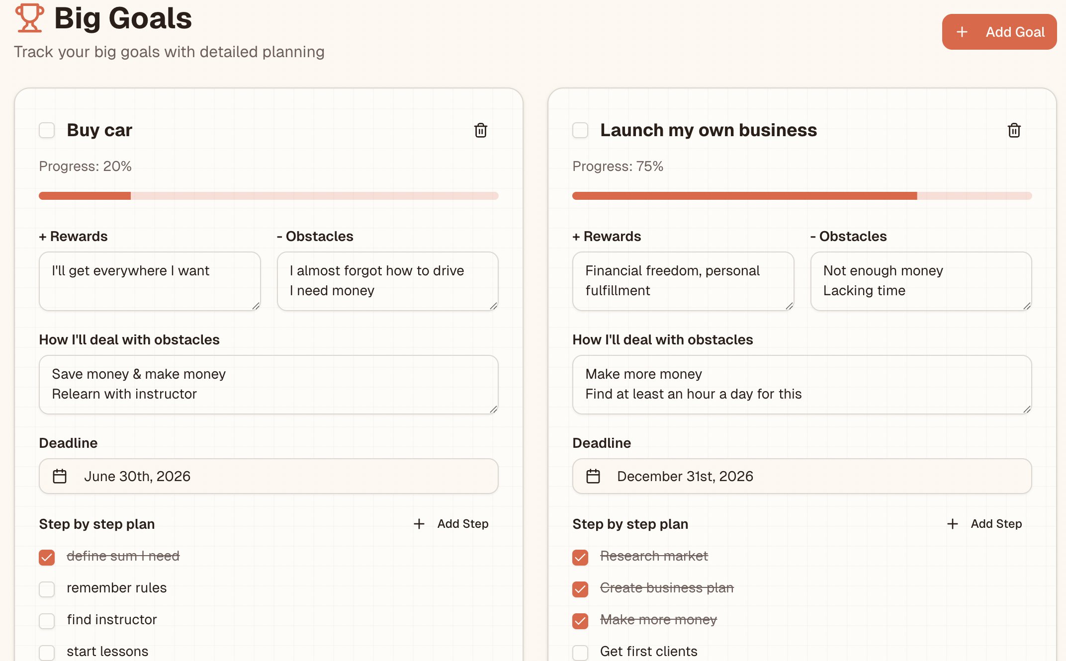Viewport: 1066px width, 661px height.
Task: Mark the Buy car goal as complete
Action: (47, 130)
